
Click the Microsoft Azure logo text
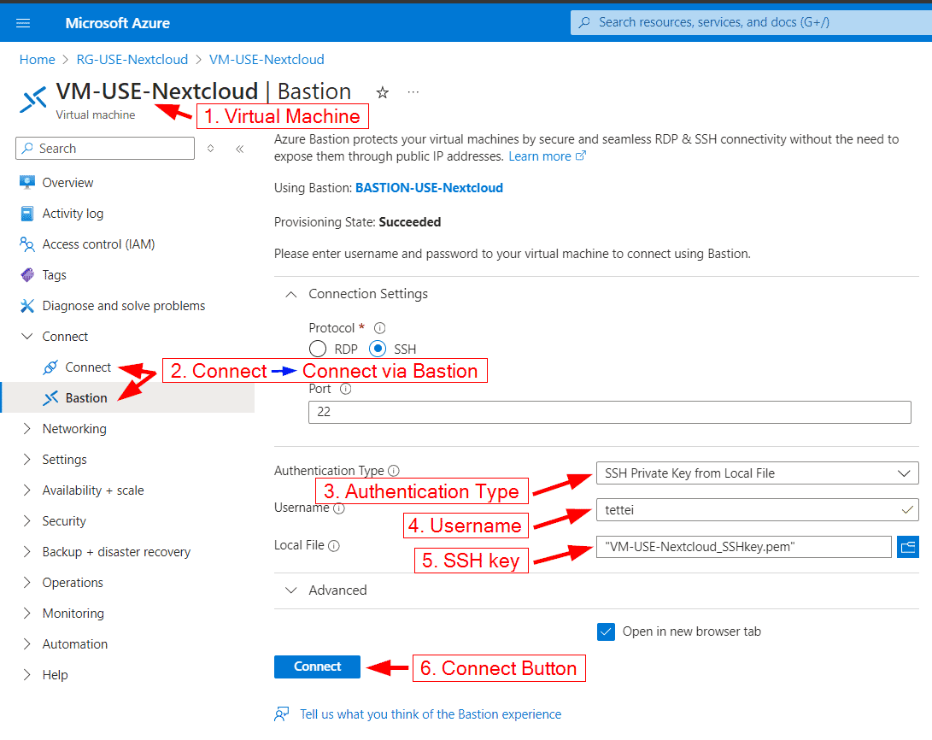click(x=117, y=23)
